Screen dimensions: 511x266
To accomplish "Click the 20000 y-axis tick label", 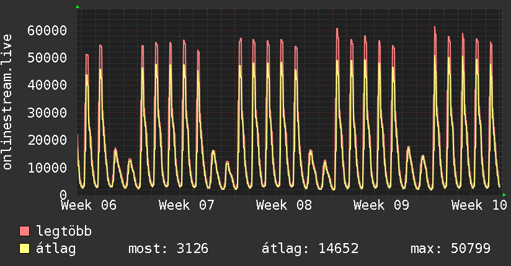I will pyautogui.click(x=47, y=140).
